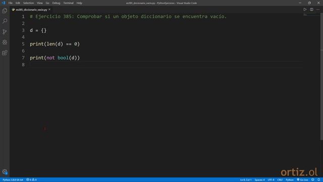Image resolution: width=323 pixels, height=182 pixels.
Task: Click Ln 8, Col 1 cursor position
Action: coord(246,180)
